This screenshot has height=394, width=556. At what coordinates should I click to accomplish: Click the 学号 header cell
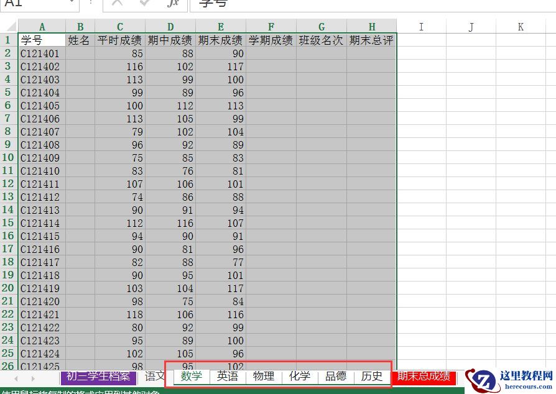click(x=42, y=40)
